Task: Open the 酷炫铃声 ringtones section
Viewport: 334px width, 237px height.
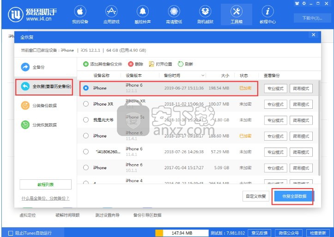Action: coord(142,15)
